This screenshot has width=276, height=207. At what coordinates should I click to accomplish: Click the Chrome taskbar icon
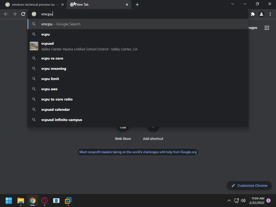(33, 201)
